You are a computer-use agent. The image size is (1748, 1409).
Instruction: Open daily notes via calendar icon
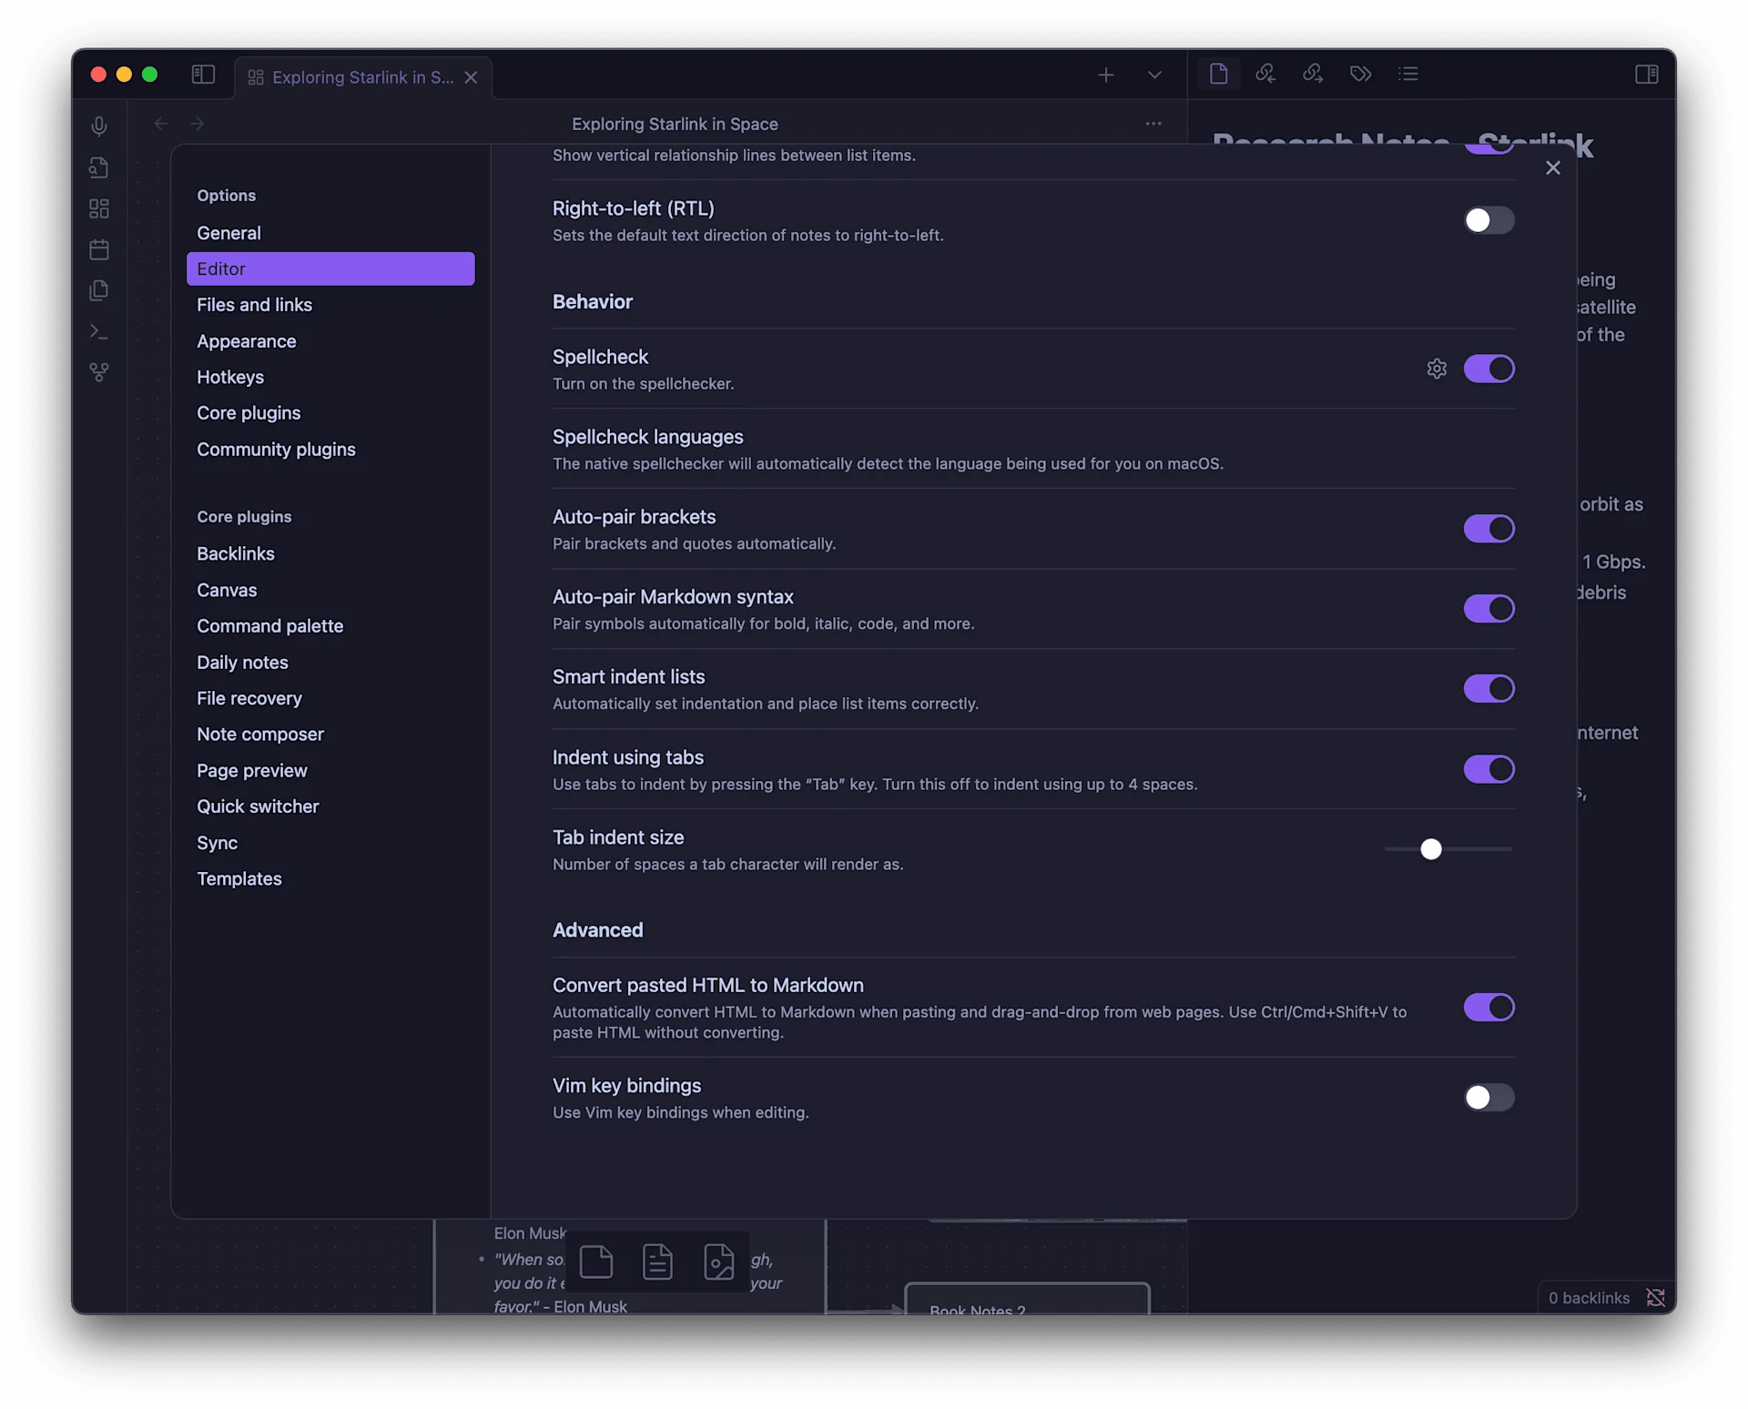pyautogui.click(x=99, y=249)
